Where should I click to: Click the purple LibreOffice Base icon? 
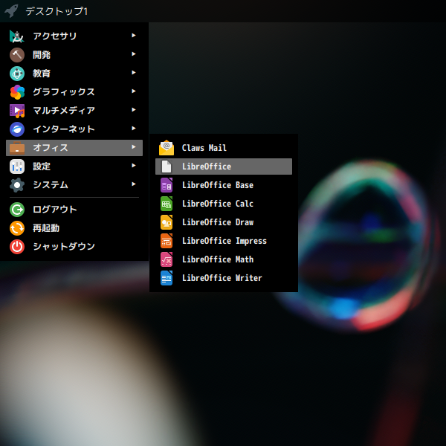click(167, 185)
